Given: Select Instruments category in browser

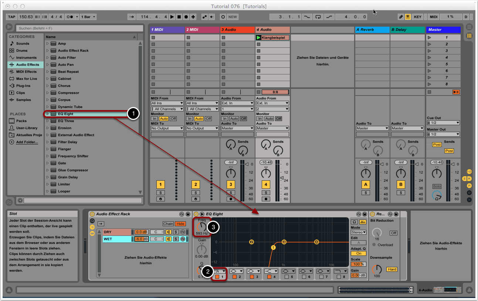Looking at the screenshot, I should tap(26, 58).
